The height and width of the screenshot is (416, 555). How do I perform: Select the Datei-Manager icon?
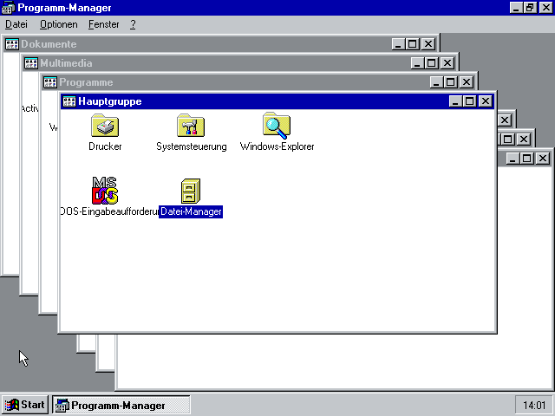click(191, 191)
